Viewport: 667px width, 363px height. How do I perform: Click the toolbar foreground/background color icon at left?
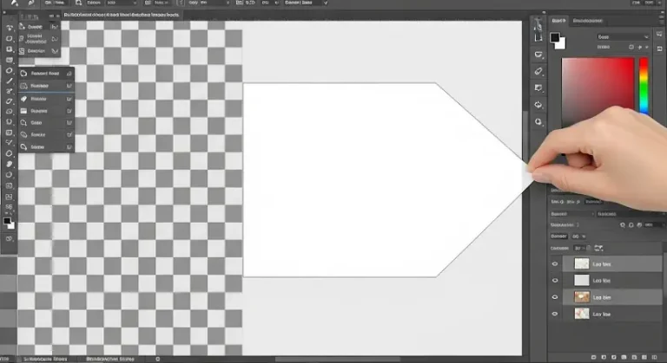point(9,223)
